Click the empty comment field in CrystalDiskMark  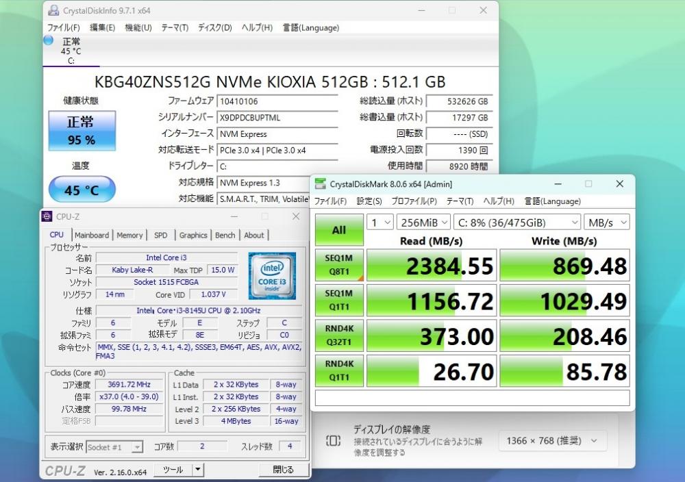(x=472, y=398)
